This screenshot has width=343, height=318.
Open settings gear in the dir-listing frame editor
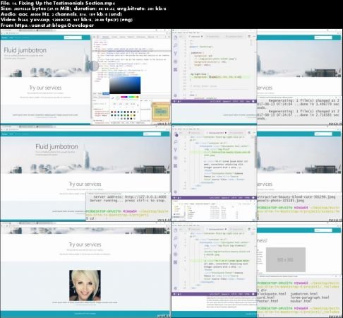pos(175,288)
